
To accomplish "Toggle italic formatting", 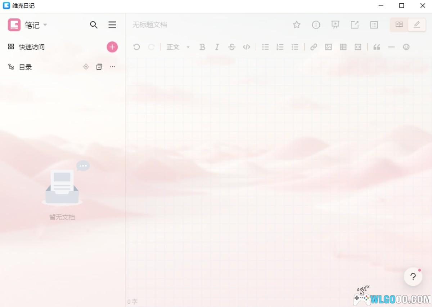I will [x=217, y=47].
